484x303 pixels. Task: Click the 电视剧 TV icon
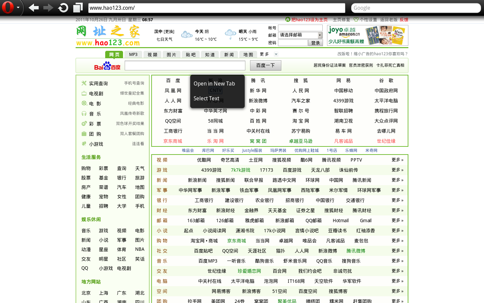(x=84, y=93)
